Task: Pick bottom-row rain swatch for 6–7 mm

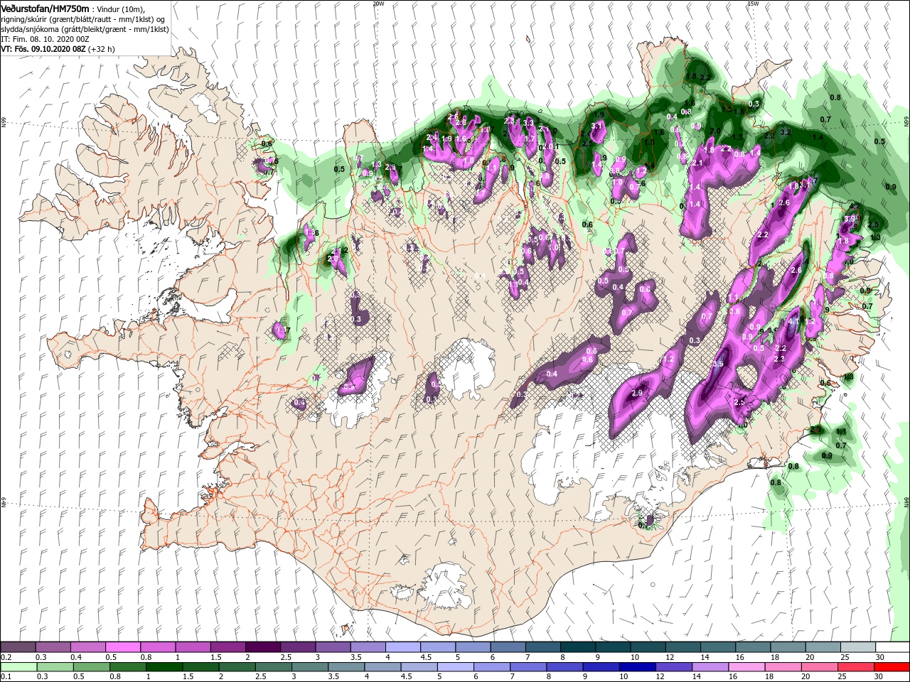Action: point(491,667)
